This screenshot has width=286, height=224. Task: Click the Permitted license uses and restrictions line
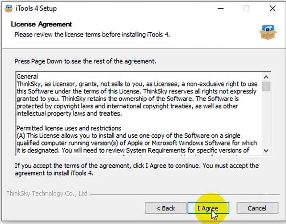click(x=69, y=128)
